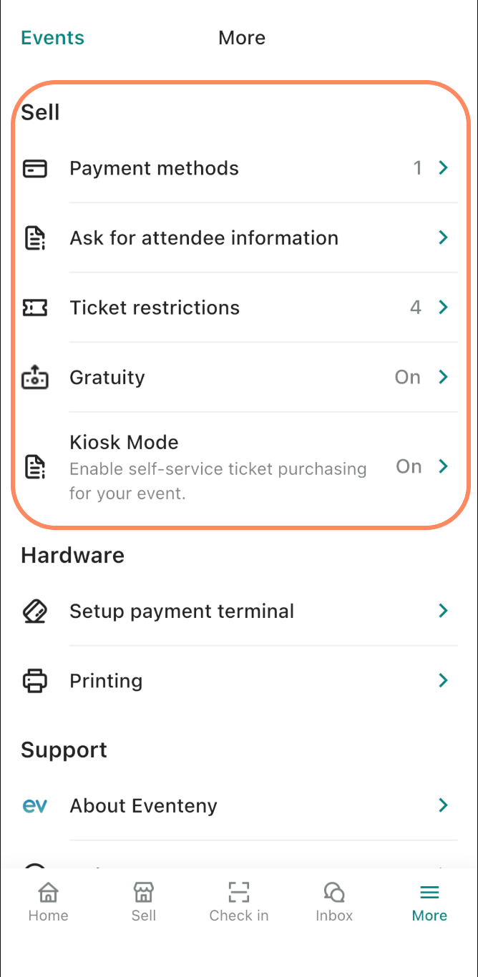This screenshot has height=977, width=478.
Task: Tap the Gratuity tip icon
Action: (x=35, y=378)
